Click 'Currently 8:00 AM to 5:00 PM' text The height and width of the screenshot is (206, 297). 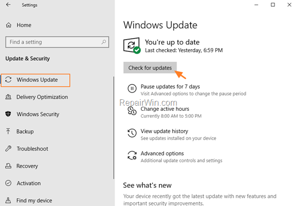[171, 116]
